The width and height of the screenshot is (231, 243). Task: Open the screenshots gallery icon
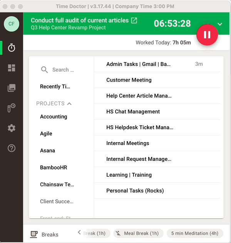(x=12, y=88)
